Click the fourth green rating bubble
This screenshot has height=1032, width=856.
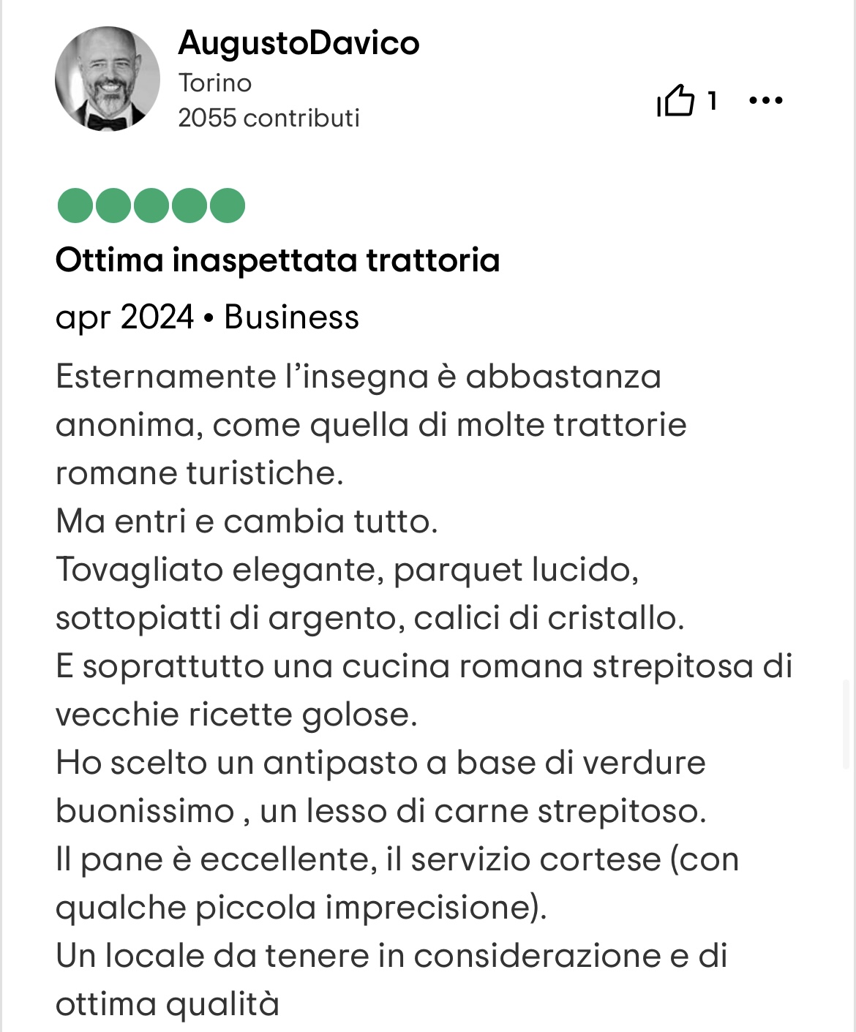coord(189,206)
